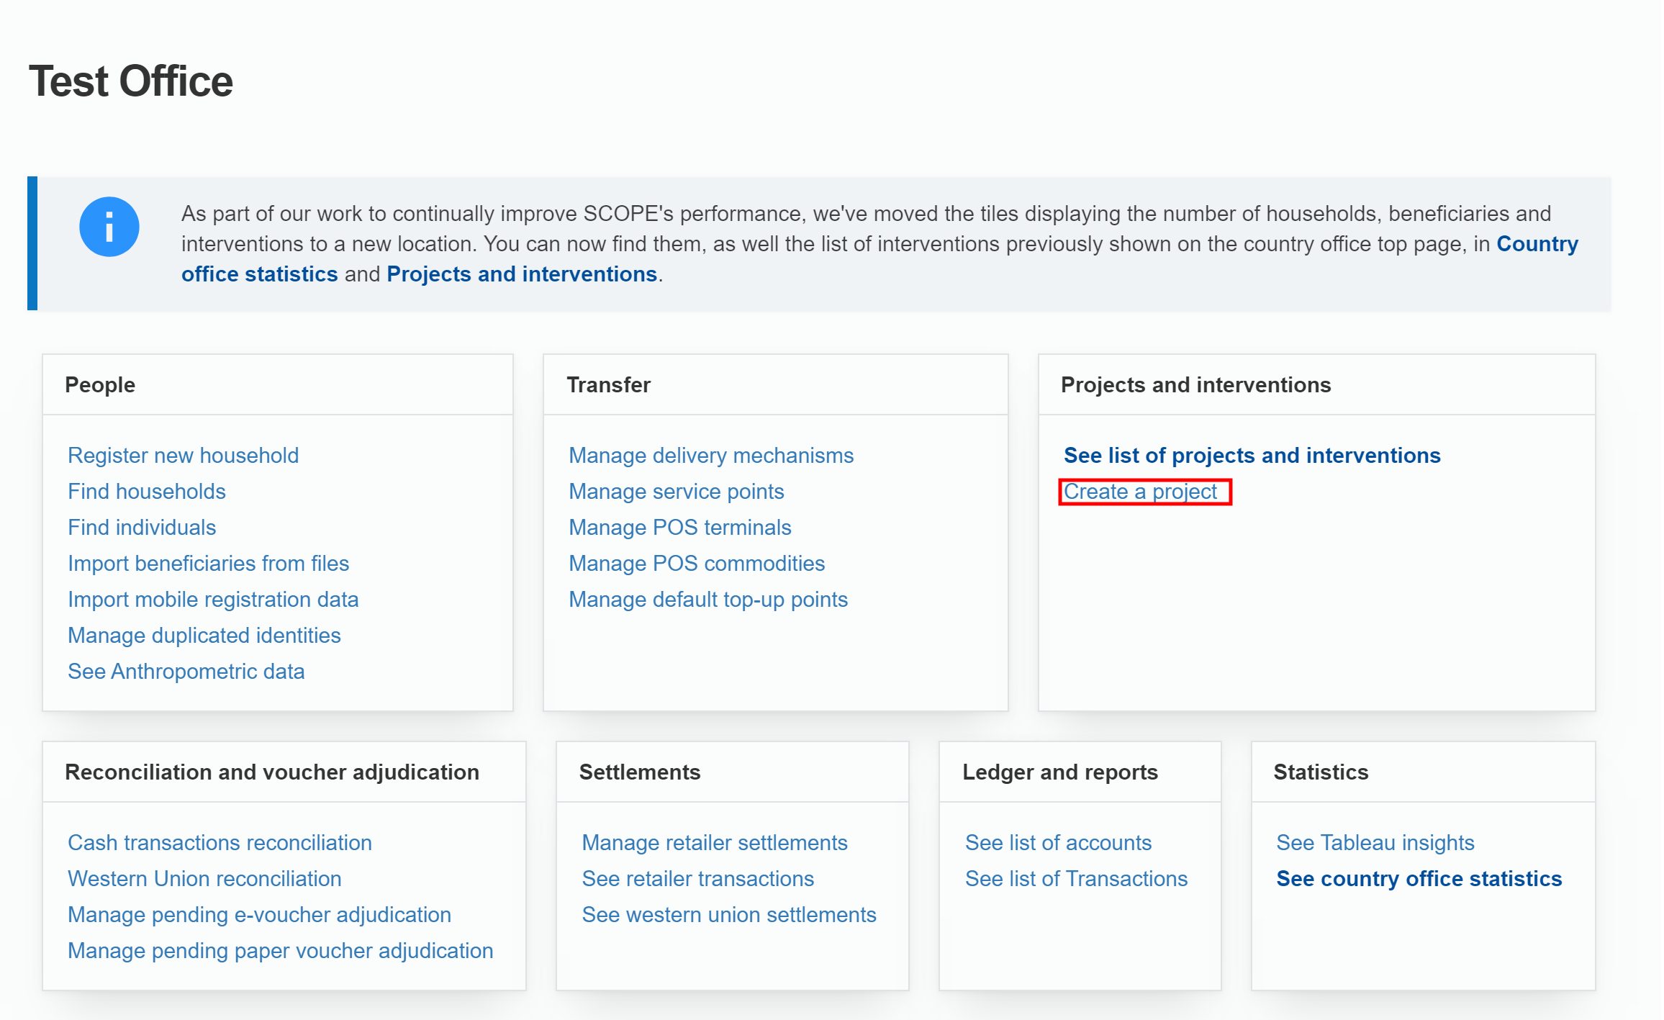Open See list of projects and interventions
The image size is (1664, 1020).
click(x=1252, y=456)
